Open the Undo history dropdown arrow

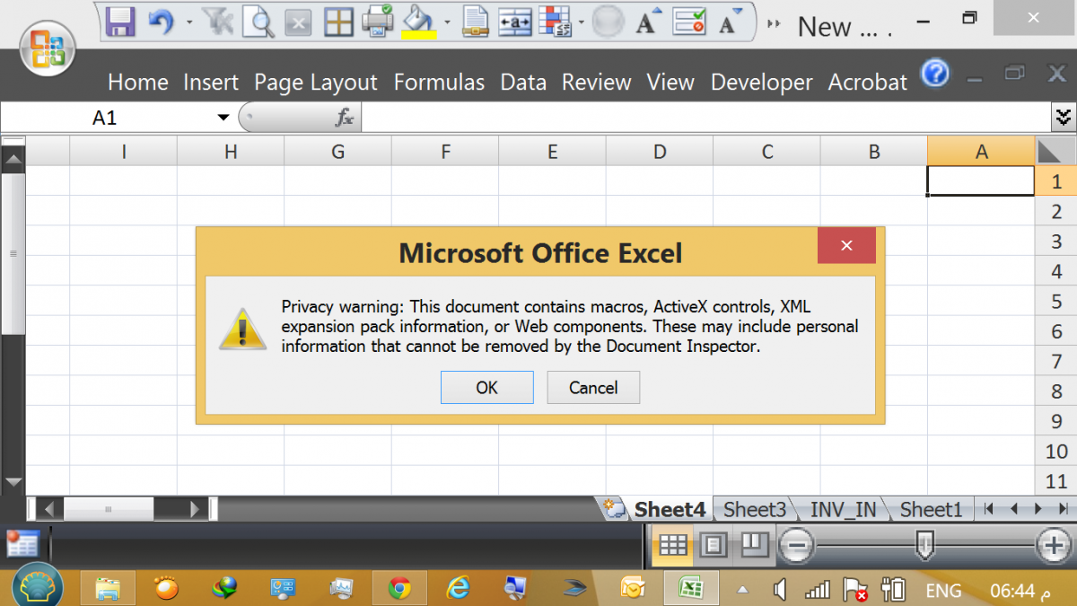(188, 22)
